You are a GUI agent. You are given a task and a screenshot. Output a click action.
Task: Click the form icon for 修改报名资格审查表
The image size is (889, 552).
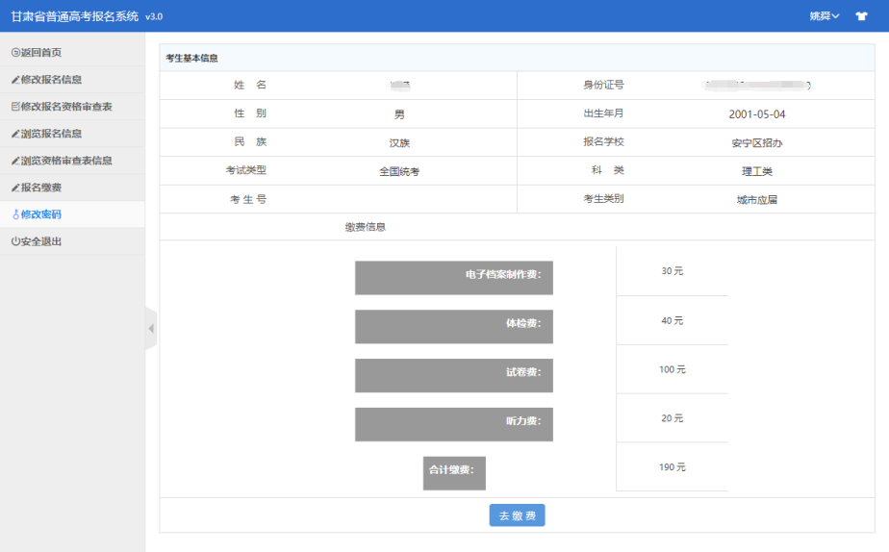15,107
